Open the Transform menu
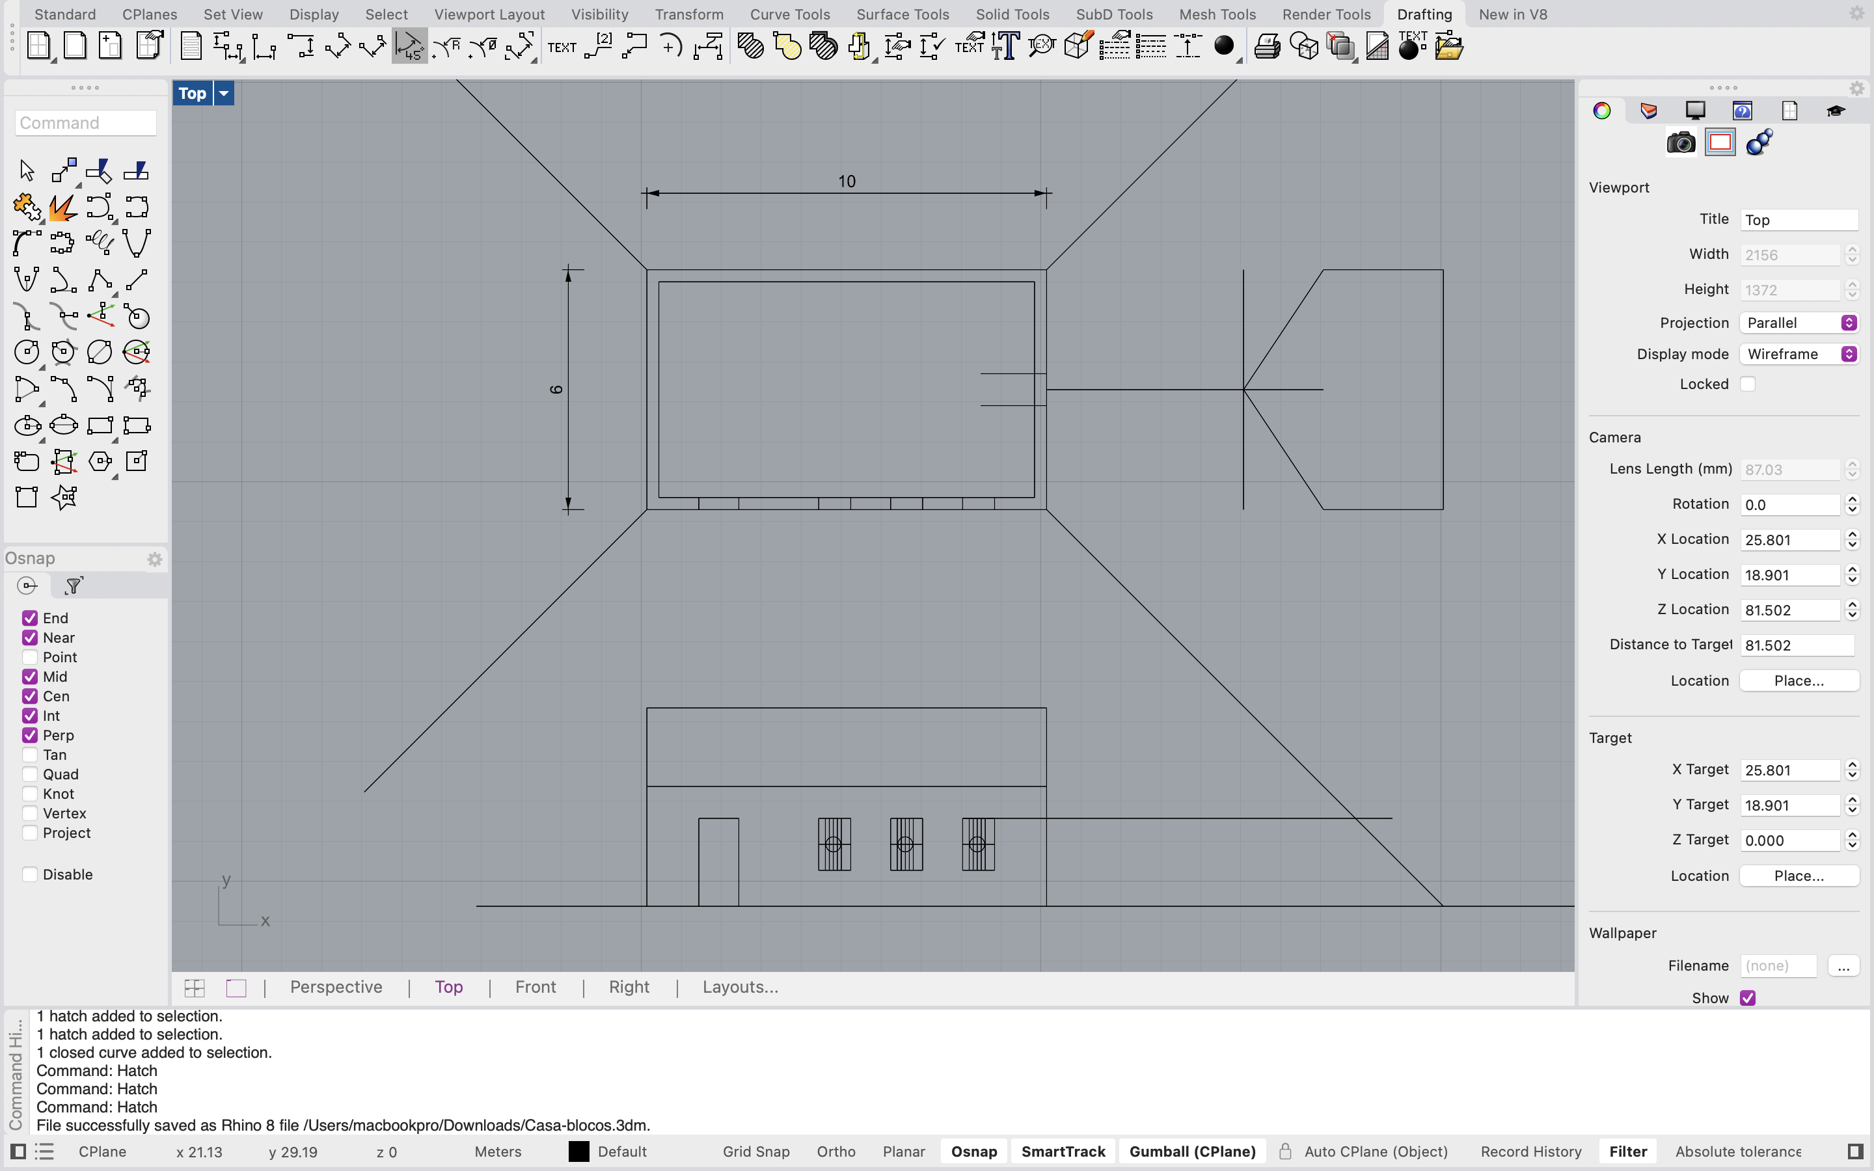Viewport: 1874px width, 1171px height. 689,14
